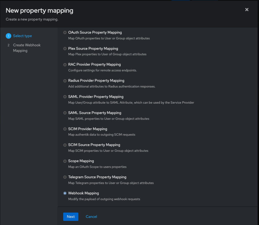The height and width of the screenshot is (225, 259).
Task: Click the selected Webhook Mapping radio
Action: 65,193
